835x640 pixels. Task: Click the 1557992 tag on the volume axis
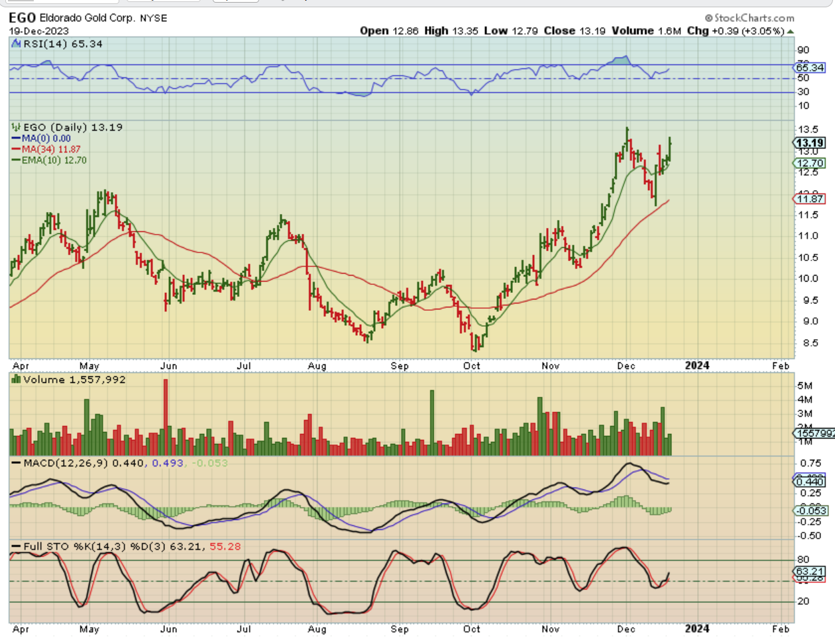[x=815, y=433]
